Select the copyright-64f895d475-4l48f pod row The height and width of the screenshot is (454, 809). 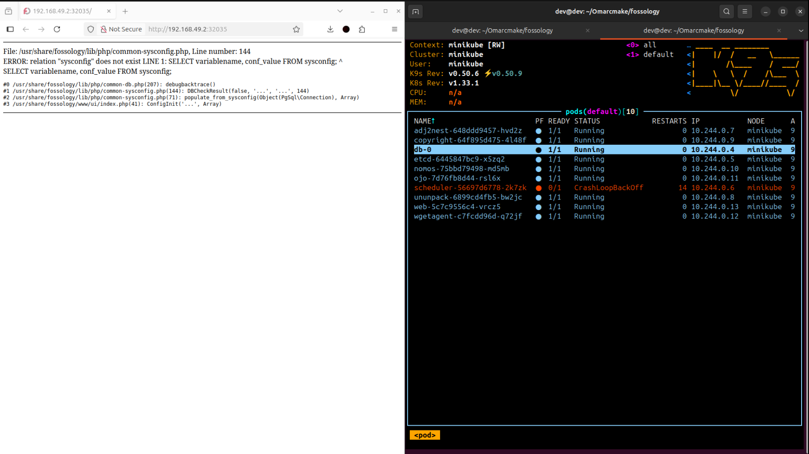[604, 140]
